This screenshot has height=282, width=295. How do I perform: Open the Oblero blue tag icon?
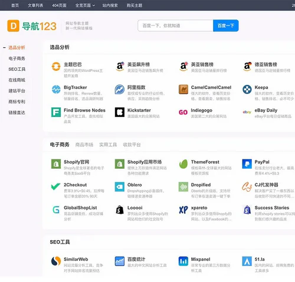[x=120, y=186]
